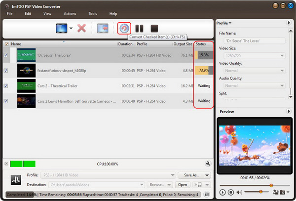Click the clip marker icon beside camera
This screenshot has width=296, height=201.
pos(276,192)
